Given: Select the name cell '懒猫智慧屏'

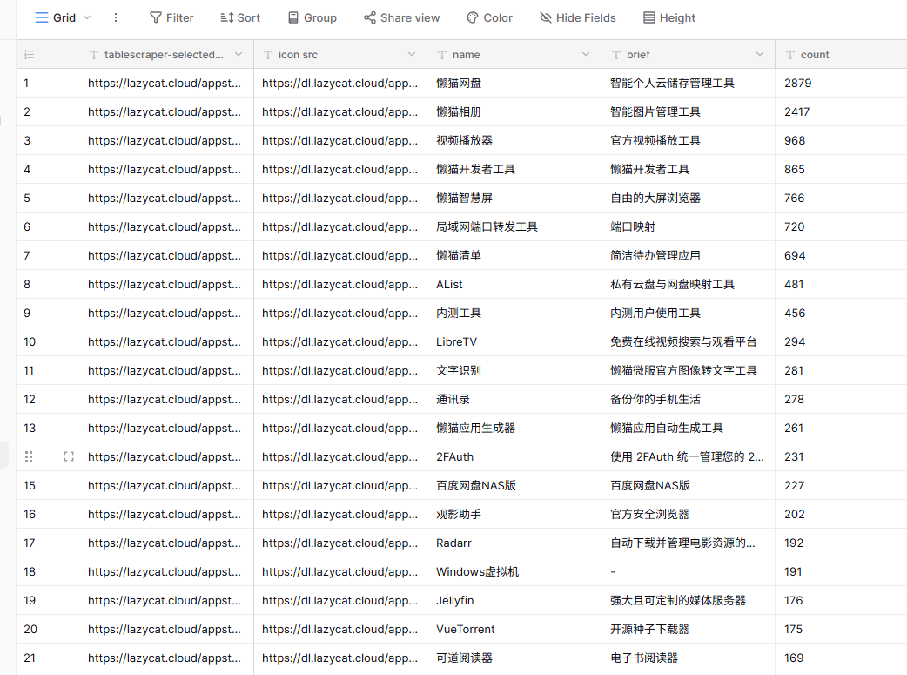Looking at the screenshot, I should pyautogui.click(x=514, y=198).
